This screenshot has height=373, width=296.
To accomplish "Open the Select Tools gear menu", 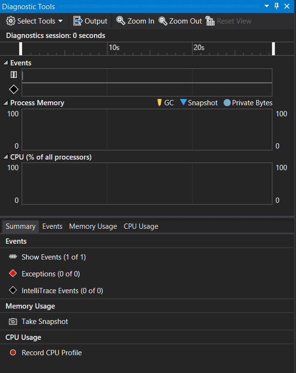I will [x=35, y=21].
